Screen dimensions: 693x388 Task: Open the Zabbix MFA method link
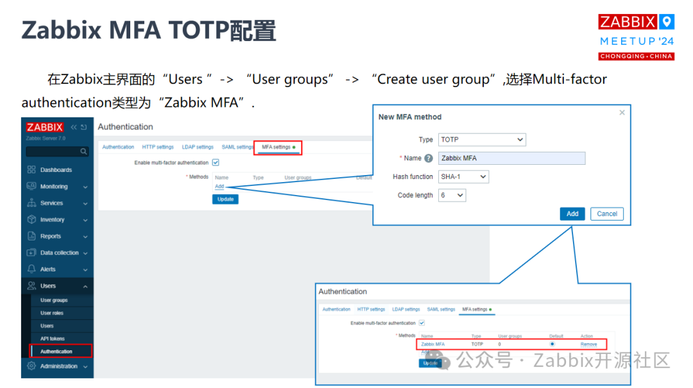pyautogui.click(x=432, y=344)
